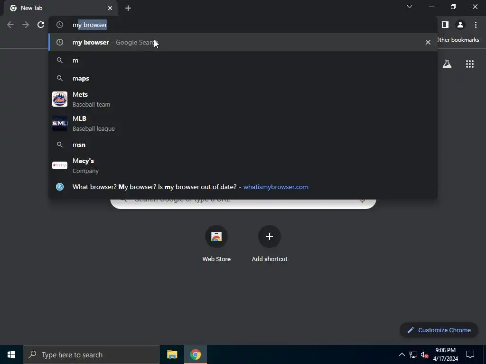Select the MLB Baseball league suggestion
Image resolution: width=486 pixels, height=364 pixels.
pos(243,124)
